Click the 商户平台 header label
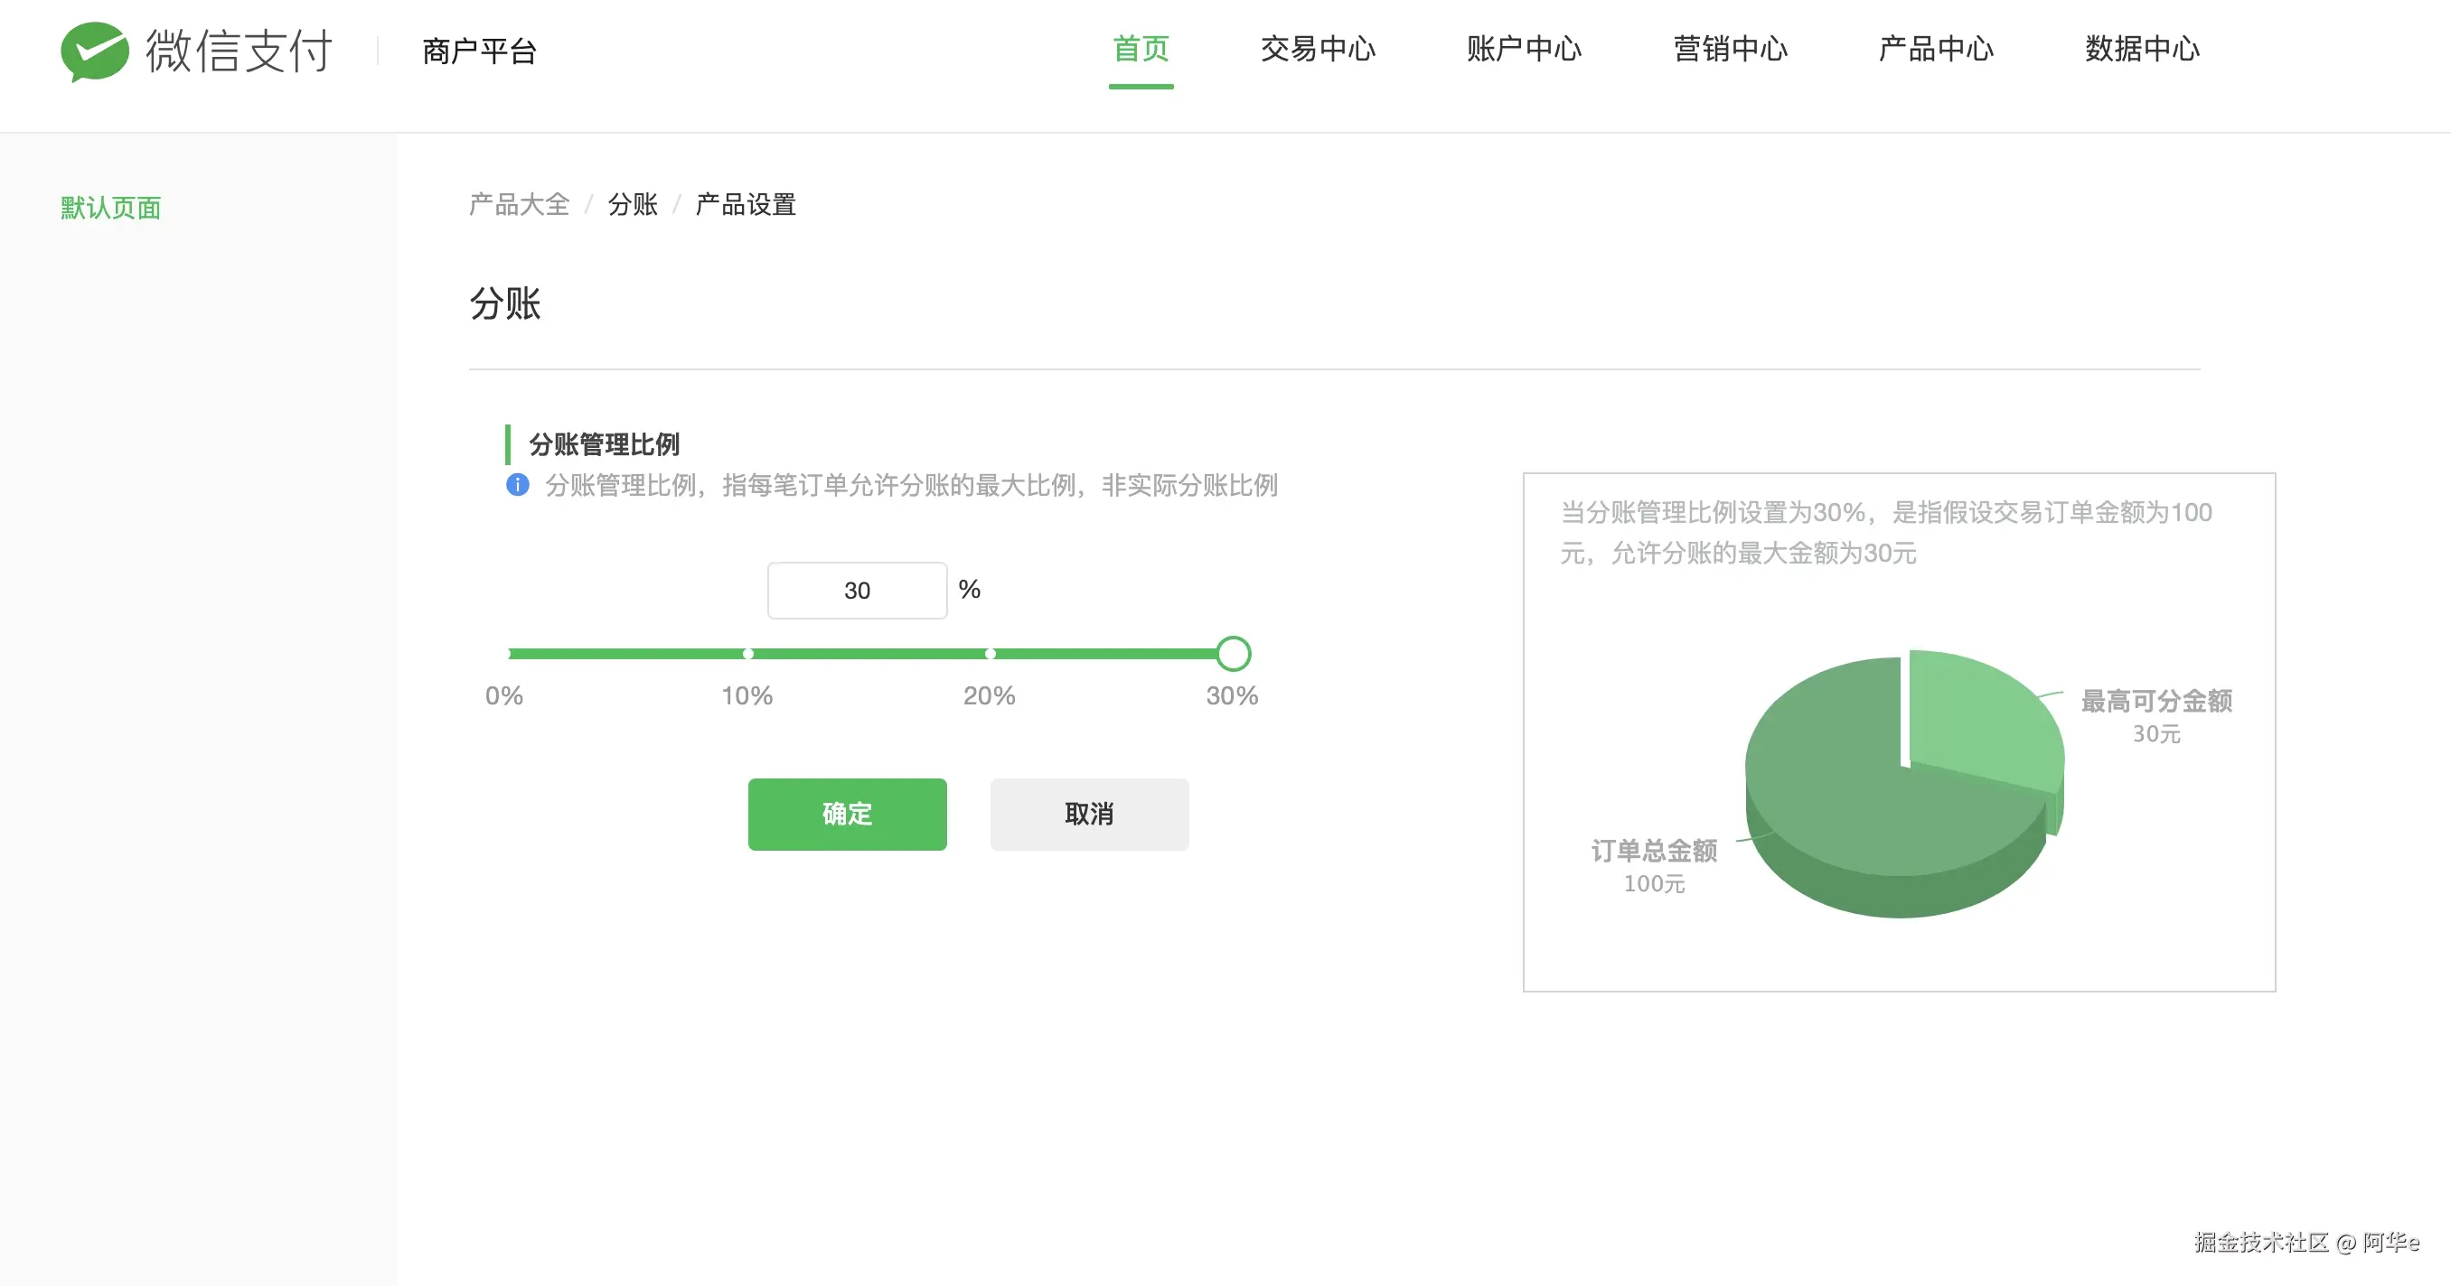This screenshot has height=1286, width=2451. coord(480,51)
